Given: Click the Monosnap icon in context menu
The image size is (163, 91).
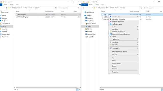Looking at the screenshot, I should (x=111, y=19).
